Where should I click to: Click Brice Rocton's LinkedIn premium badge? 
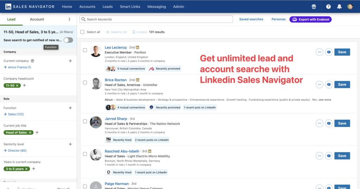137,80
